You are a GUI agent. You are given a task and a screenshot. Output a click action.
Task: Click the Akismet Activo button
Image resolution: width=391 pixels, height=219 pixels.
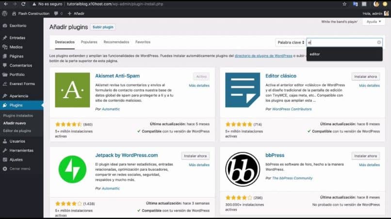[201, 76]
